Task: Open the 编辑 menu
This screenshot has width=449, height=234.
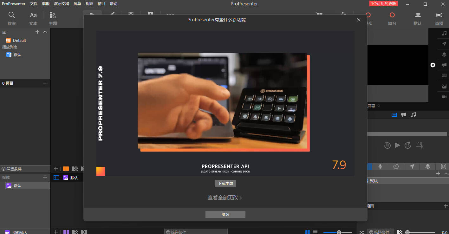Action: click(46, 4)
